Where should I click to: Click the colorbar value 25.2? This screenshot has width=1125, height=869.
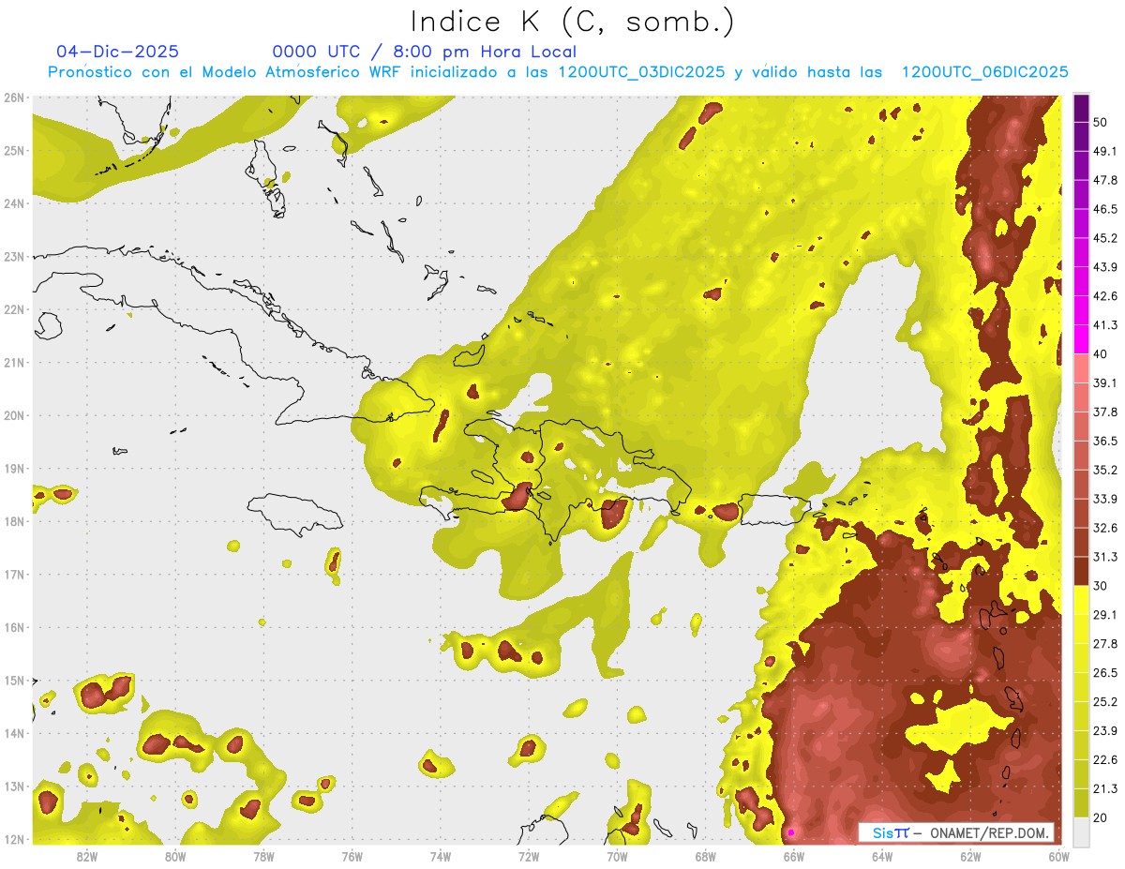(x=1104, y=701)
